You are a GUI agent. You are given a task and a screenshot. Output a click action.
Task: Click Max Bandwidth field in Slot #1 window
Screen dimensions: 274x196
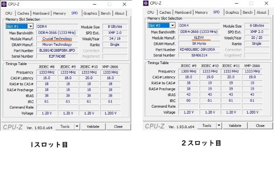pyautogui.click(x=57, y=33)
